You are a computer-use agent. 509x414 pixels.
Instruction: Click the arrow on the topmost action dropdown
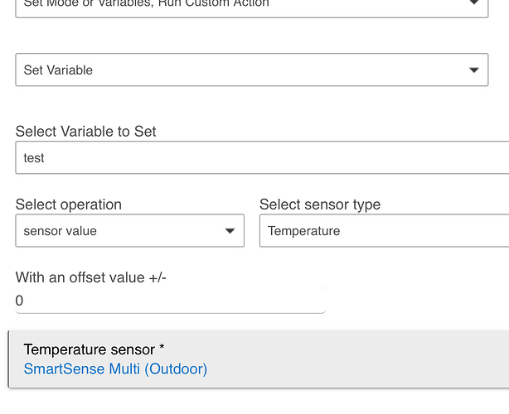point(473,4)
